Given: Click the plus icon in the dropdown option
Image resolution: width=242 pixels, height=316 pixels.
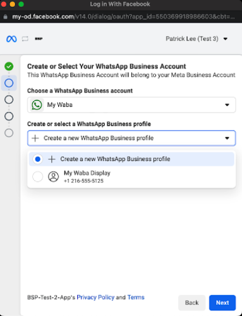Looking at the screenshot, I should coord(52,159).
